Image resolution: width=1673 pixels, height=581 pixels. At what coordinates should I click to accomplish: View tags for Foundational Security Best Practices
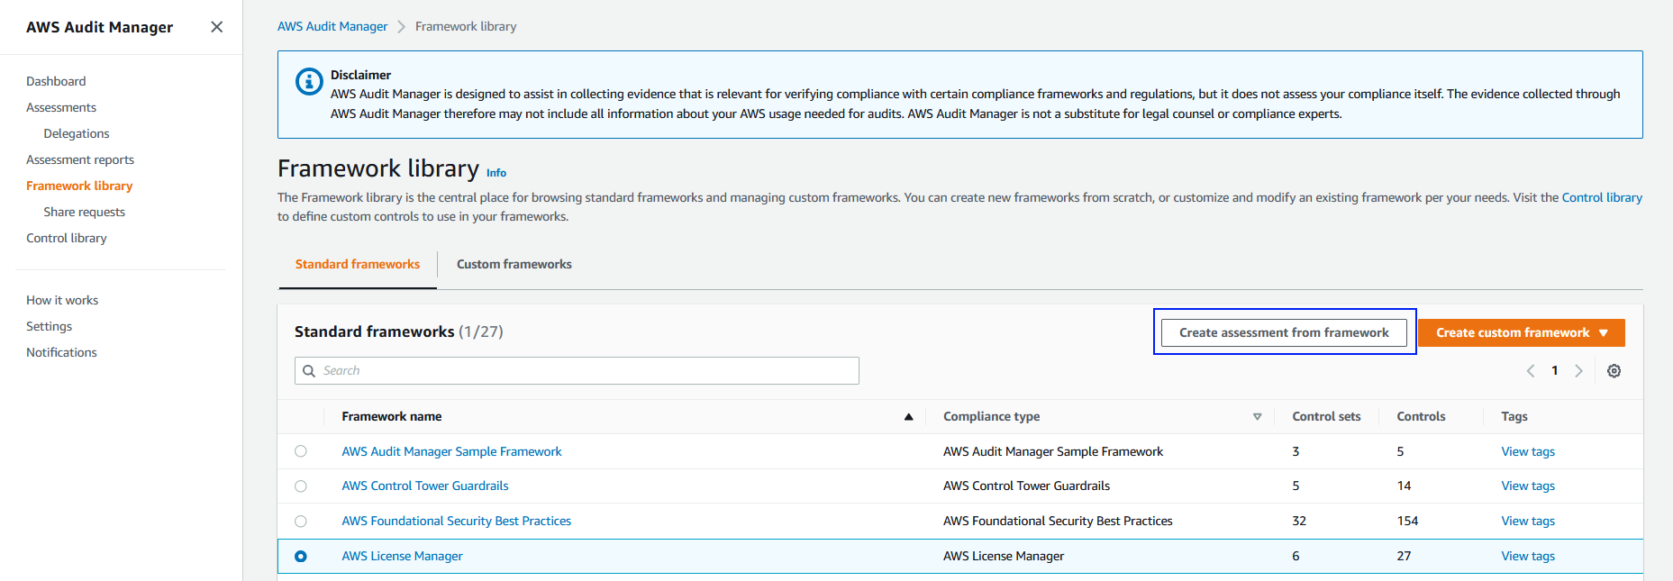pos(1528,521)
